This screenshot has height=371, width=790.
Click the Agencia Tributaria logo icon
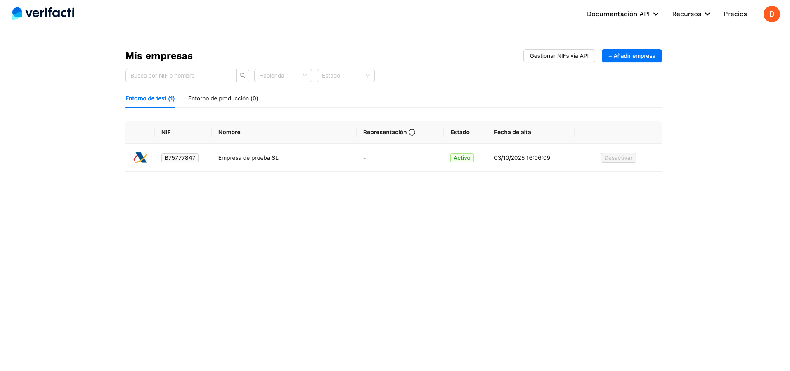[140, 158]
